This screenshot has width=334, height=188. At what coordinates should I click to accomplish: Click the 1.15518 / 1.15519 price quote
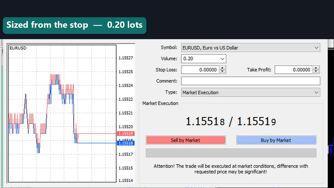(x=231, y=122)
